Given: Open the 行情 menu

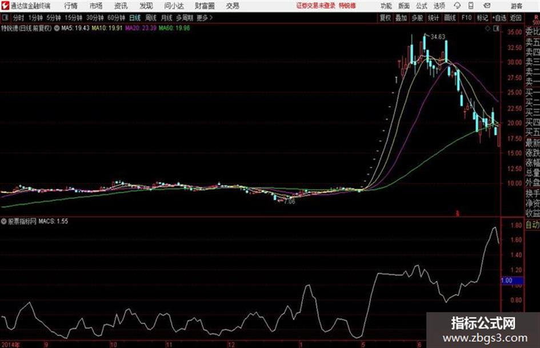Looking at the screenshot, I should [71, 6].
